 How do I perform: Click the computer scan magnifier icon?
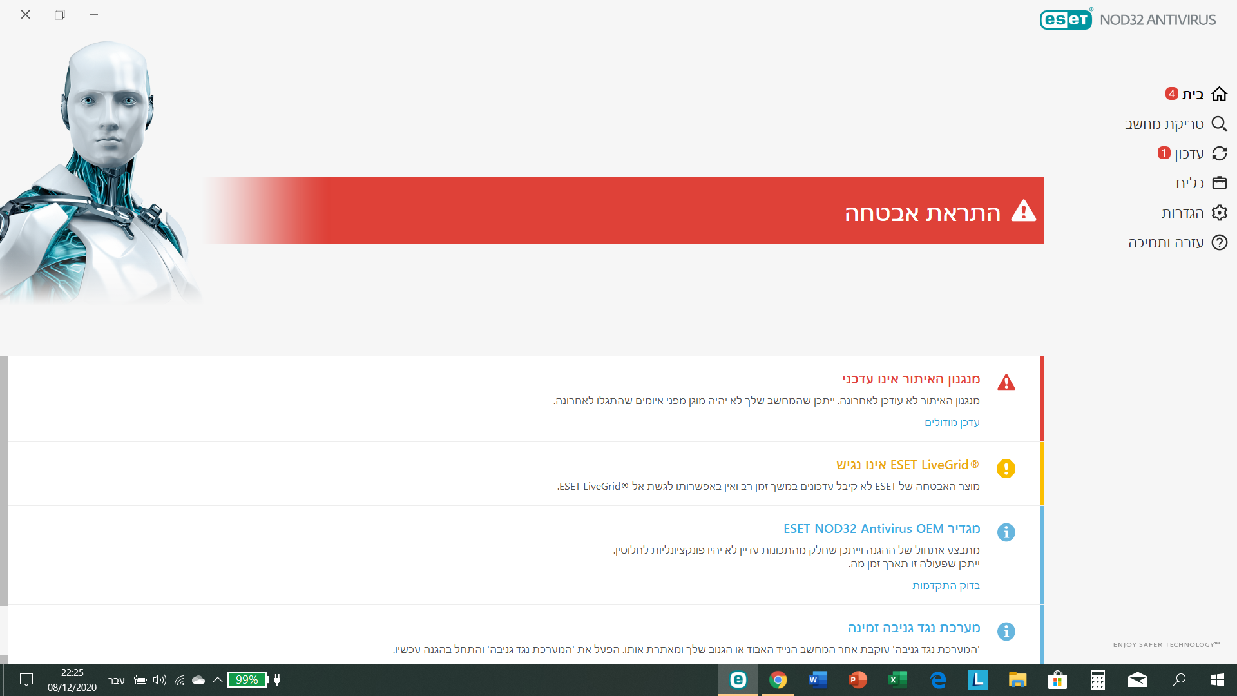point(1219,124)
